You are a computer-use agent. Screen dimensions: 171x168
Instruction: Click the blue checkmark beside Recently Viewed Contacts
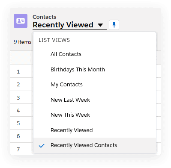[x=42, y=146]
